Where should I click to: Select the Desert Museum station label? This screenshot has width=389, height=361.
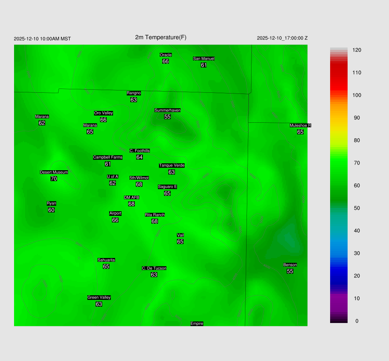54,172
